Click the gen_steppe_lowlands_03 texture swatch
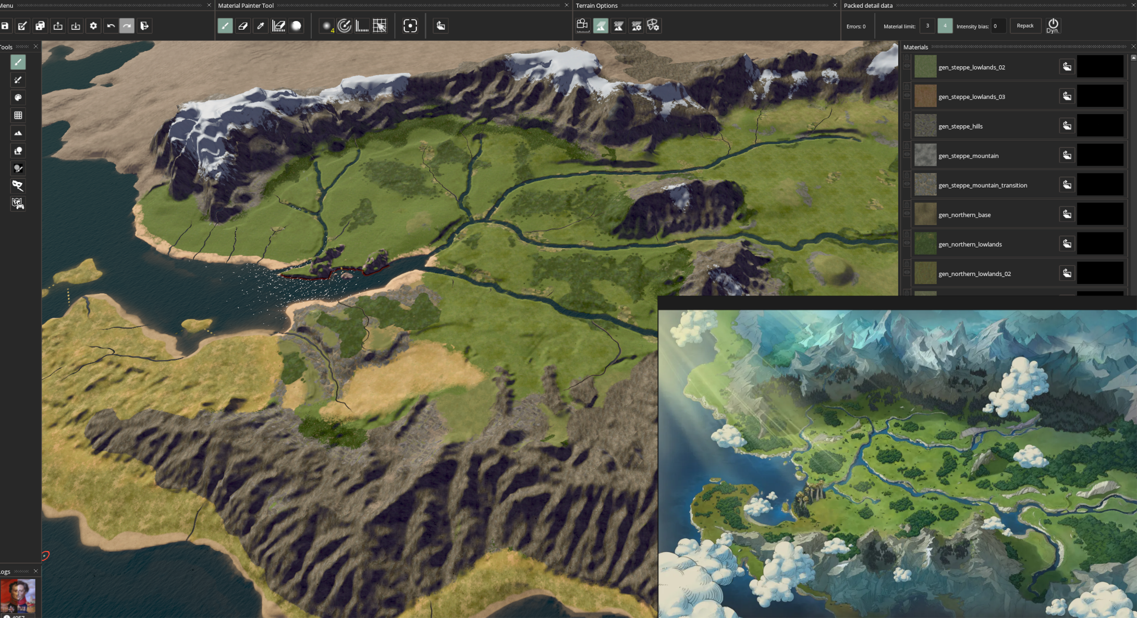This screenshot has height=618, width=1137. pos(925,96)
